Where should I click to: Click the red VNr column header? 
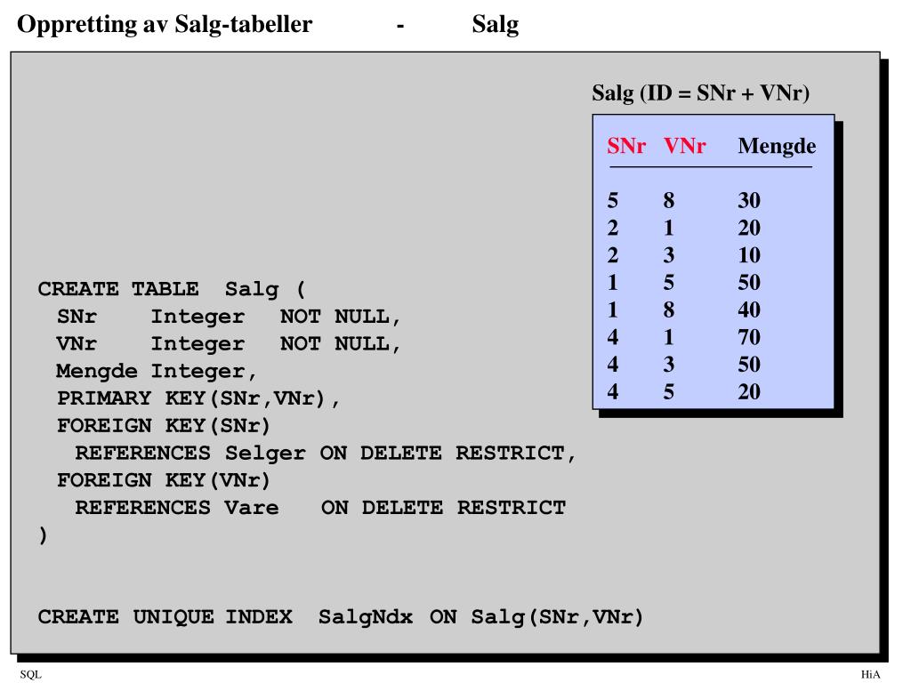click(x=684, y=145)
